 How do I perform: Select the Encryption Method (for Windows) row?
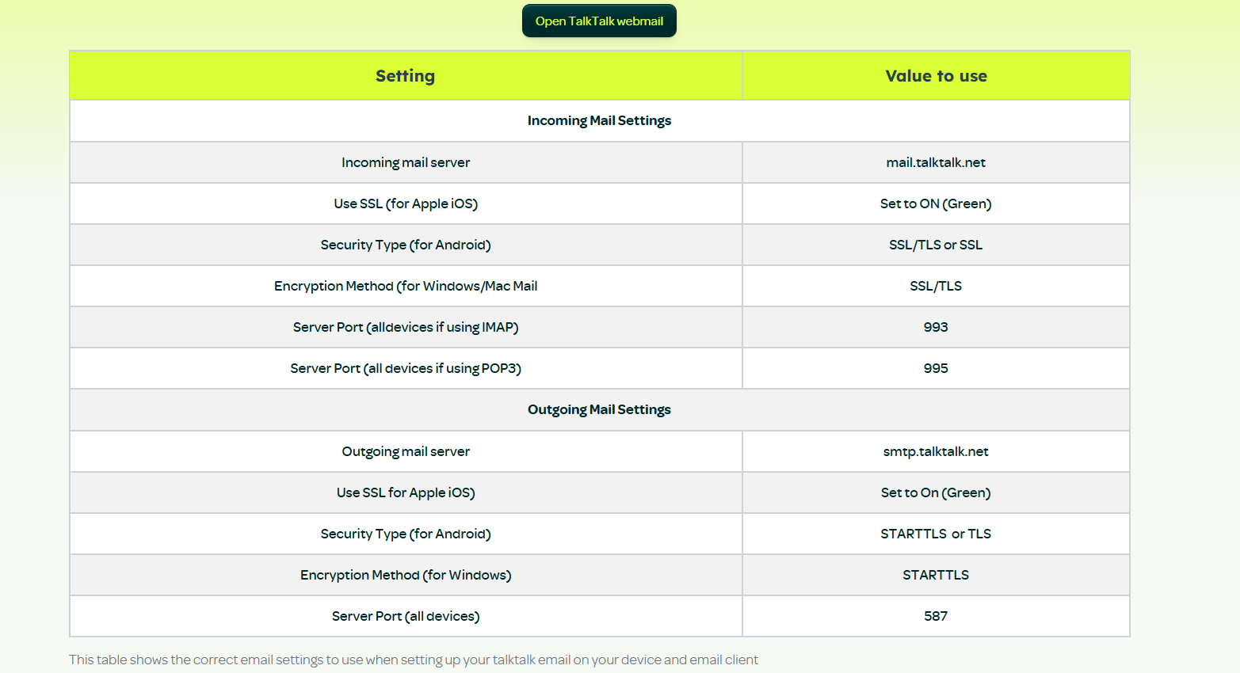tap(405, 575)
